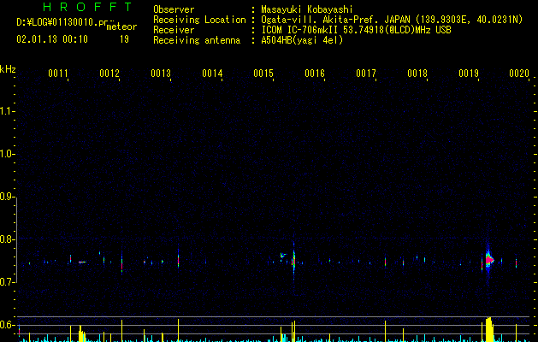Image resolution: width=538 pixels, height=342 pixels.
Task: Click the horizontal echo trace after 0011
Action: (x=82, y=262)
